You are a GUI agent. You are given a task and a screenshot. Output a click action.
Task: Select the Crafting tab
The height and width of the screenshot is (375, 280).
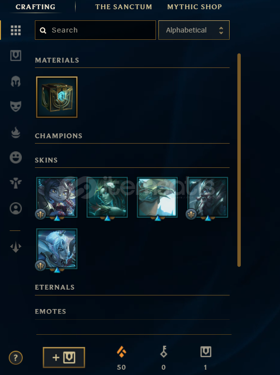(35, 7)
